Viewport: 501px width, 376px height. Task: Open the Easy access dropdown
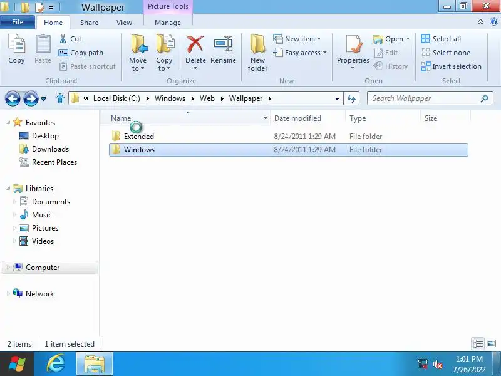pos(300,53)
